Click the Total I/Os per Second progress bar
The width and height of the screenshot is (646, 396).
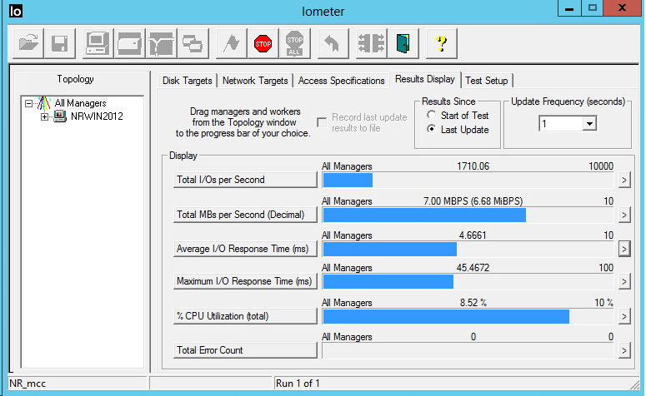(x=468, y=180)
